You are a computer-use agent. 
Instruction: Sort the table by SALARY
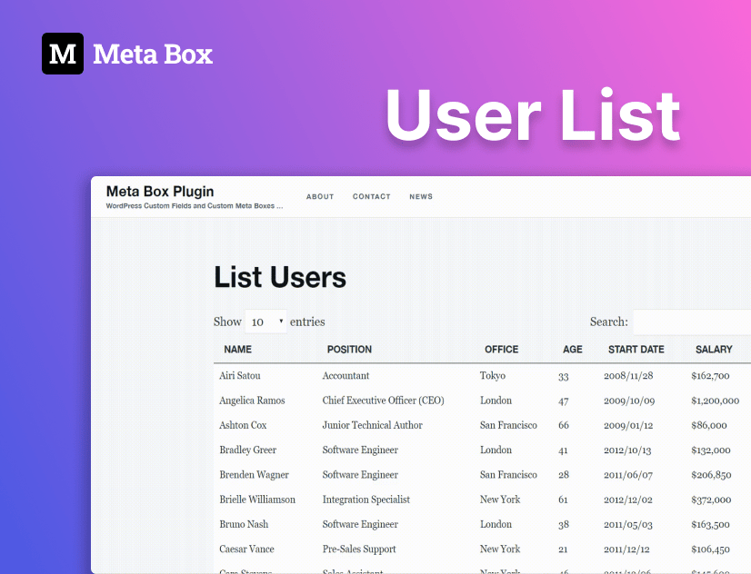[x=715, y=349]
